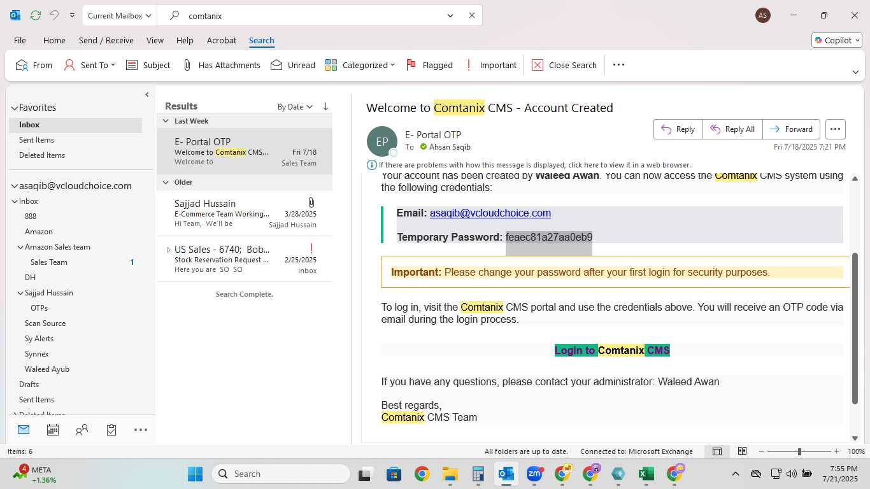Open ribbon More commands ellipsis

pos(618,65)
